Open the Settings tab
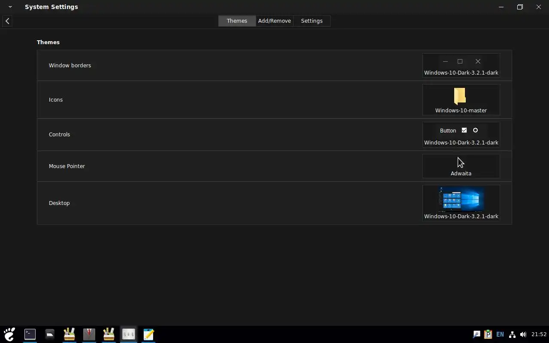Image resolution: width=549 pixels, height=343 pixels. [312, 21]
